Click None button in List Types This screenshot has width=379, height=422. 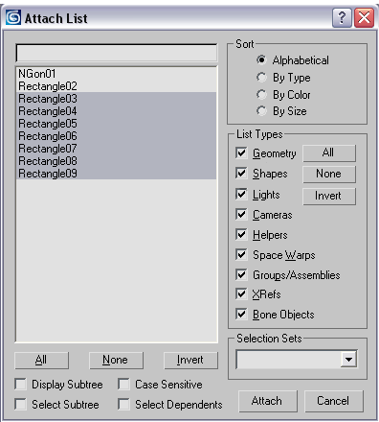pyautogui.click(x=328, y=174)
